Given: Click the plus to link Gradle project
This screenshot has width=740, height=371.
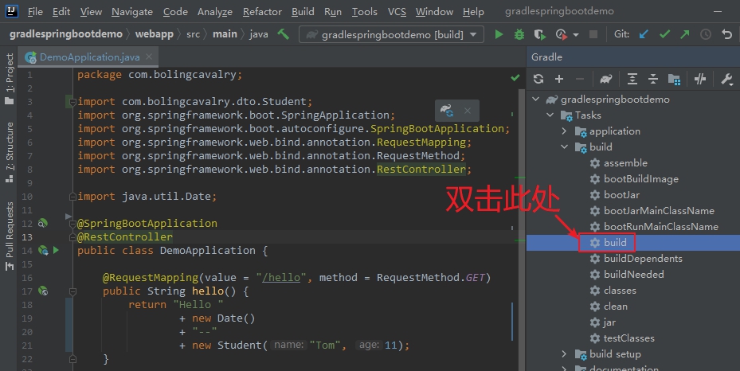Looking at the screenshot, I should click(559, 79).
